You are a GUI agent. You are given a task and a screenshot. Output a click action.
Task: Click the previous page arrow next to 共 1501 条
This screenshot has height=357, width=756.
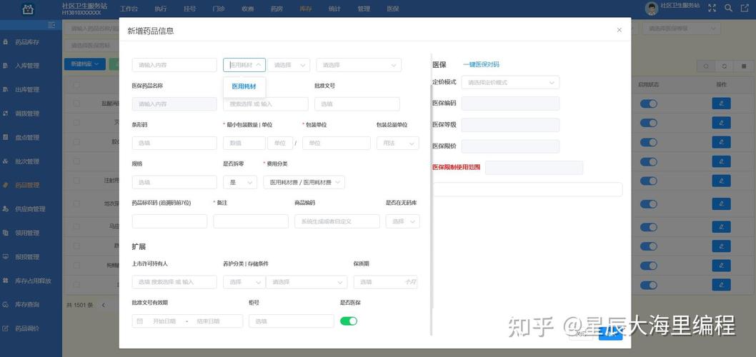[103, 305]
